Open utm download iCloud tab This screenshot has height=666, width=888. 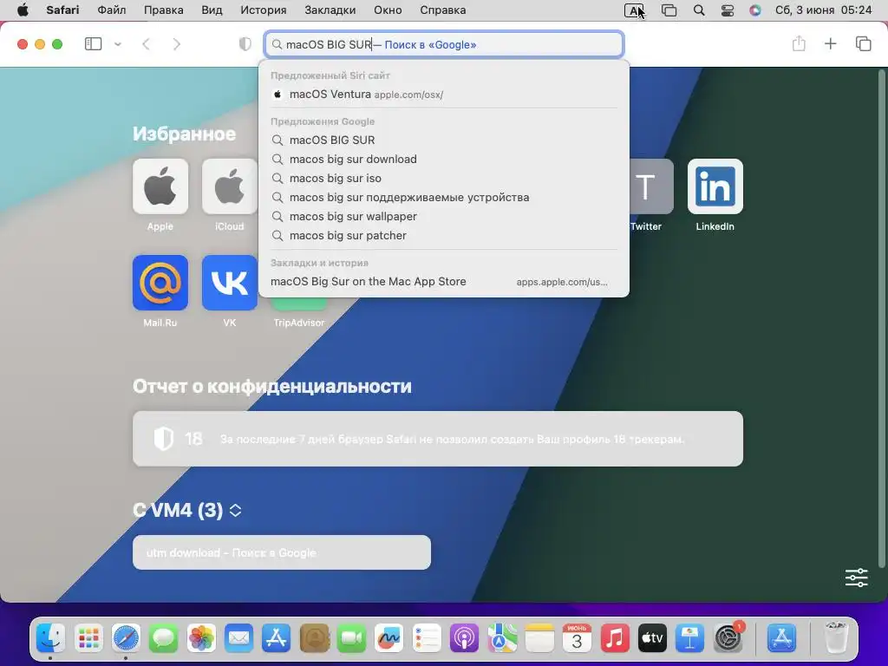(x=282, y=552)
